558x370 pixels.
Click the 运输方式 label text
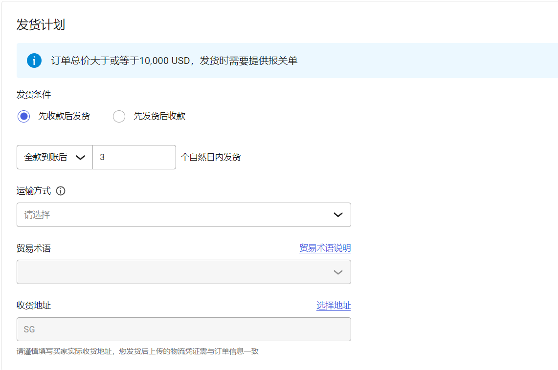click(x=32, y=191)
